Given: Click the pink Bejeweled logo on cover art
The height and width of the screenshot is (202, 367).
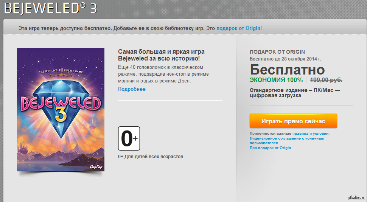Looking at the screenshot, I should pos(61,103).
